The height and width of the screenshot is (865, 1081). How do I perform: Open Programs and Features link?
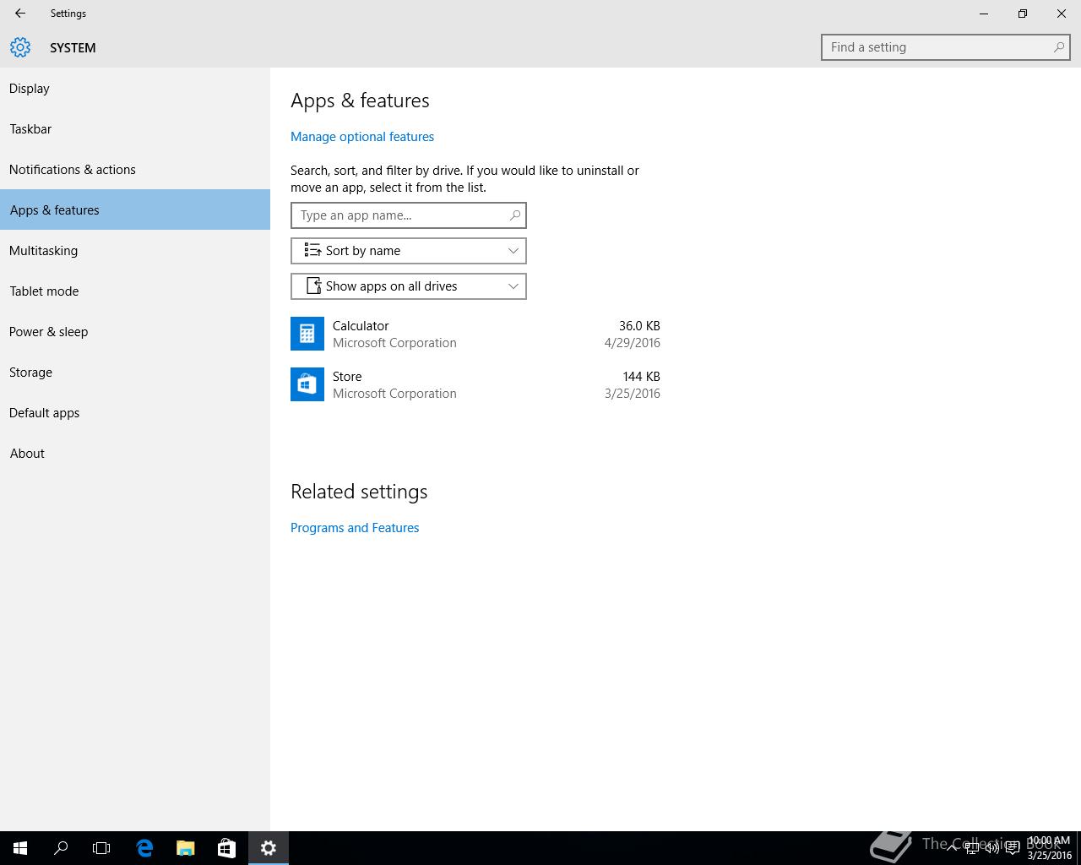coord(355,528)
